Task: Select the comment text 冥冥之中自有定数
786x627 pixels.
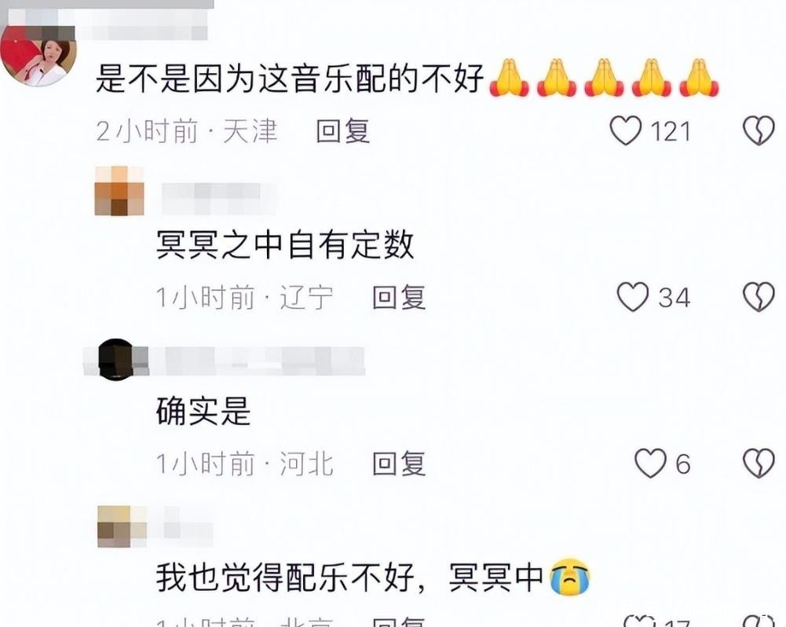Action: [285, 245]
